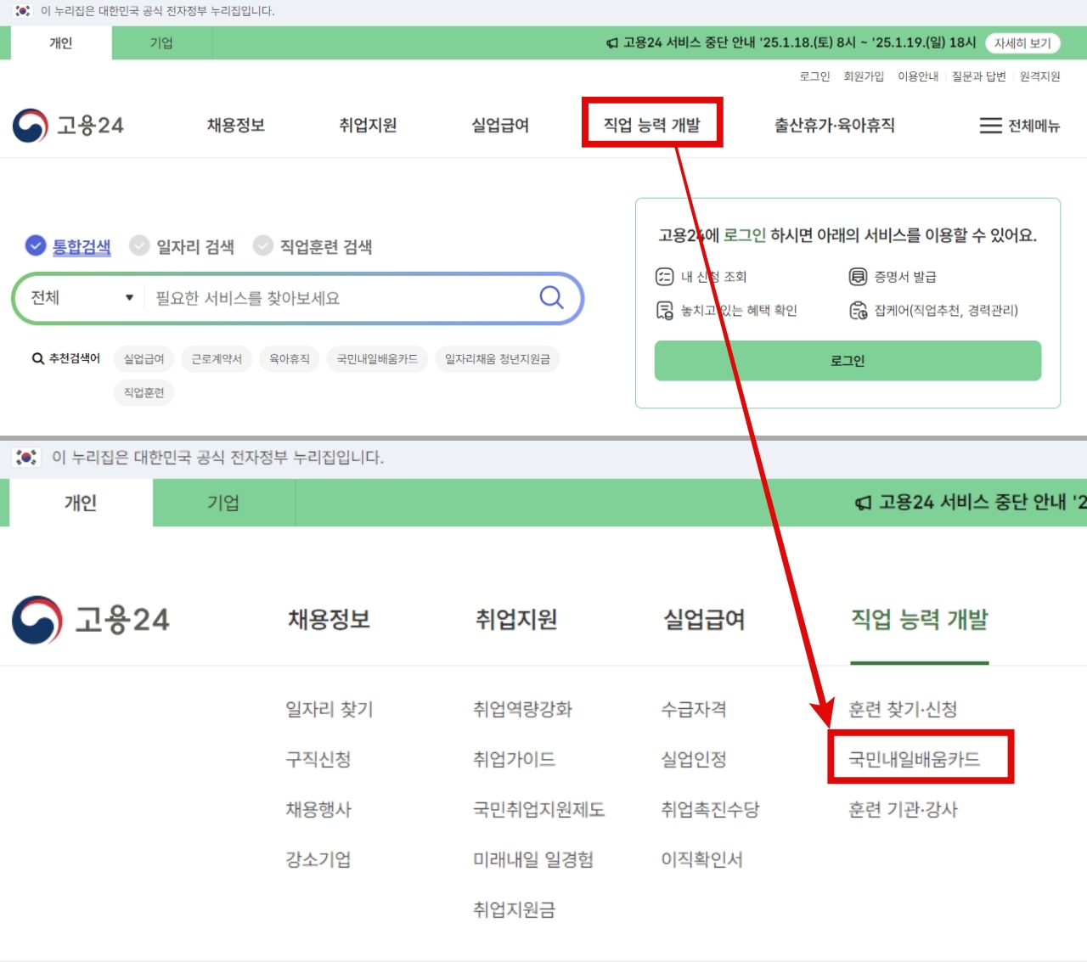
Task: Open the 채용정보 menu in top navigation
Action: pos(236,126)
